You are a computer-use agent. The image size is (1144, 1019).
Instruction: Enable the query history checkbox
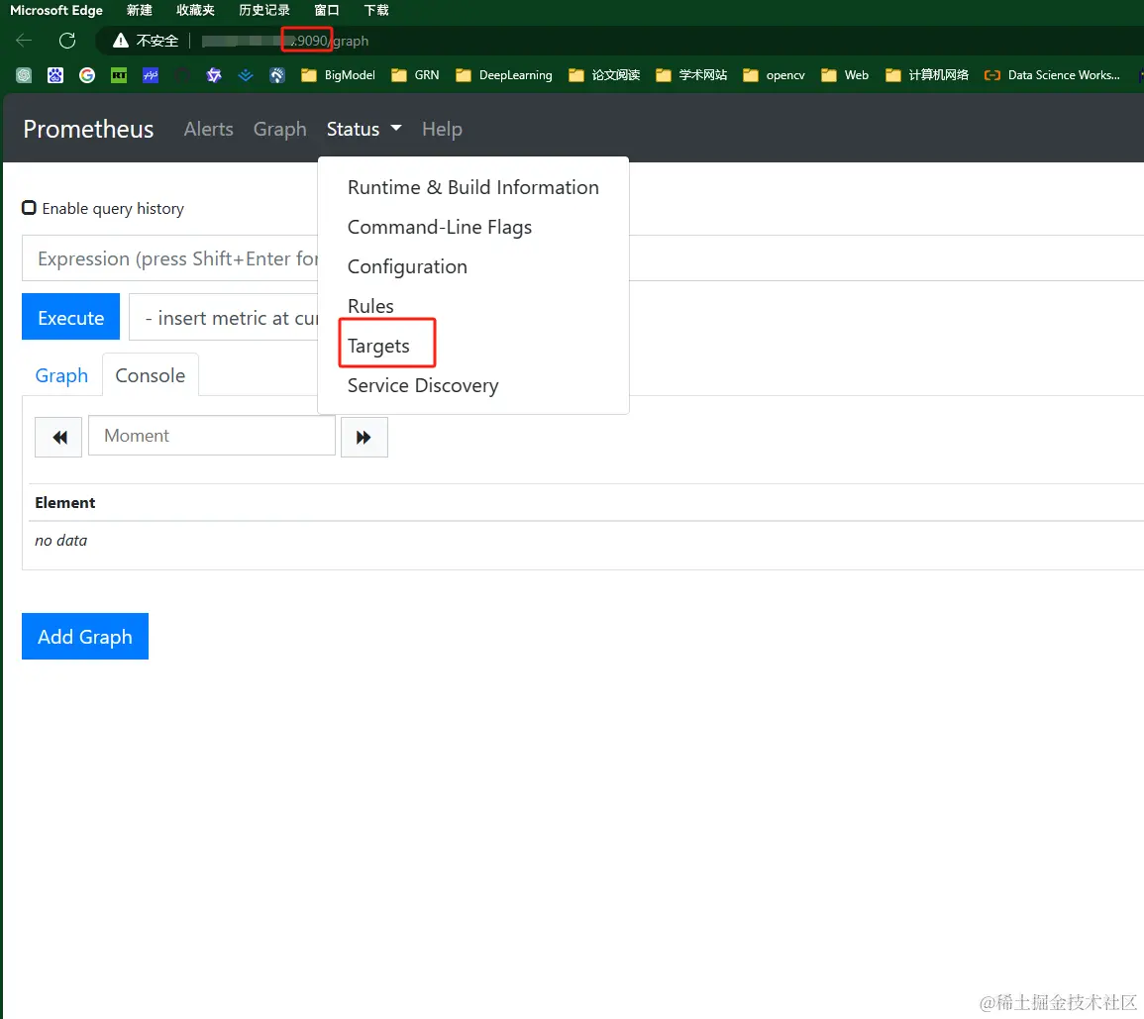(29, 208)
